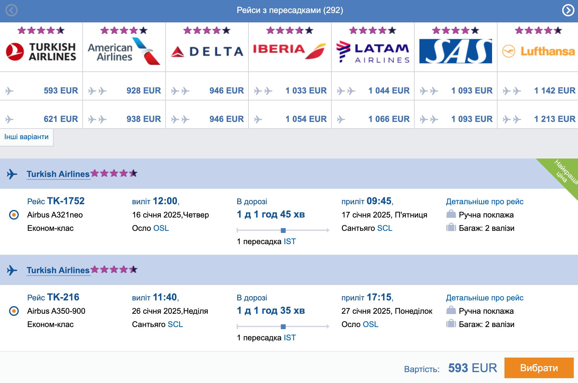Viewport: 578px width, 383px height.
Task: Choose the 593 EUR Turkish Airlines fare
Action: [41, 90]
